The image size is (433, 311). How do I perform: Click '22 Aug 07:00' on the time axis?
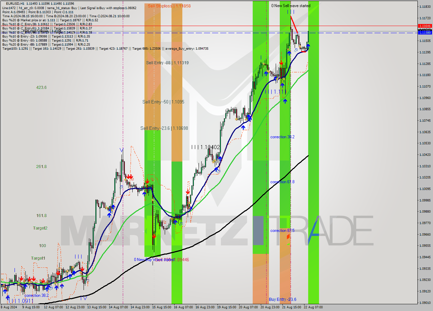[313, 307]
